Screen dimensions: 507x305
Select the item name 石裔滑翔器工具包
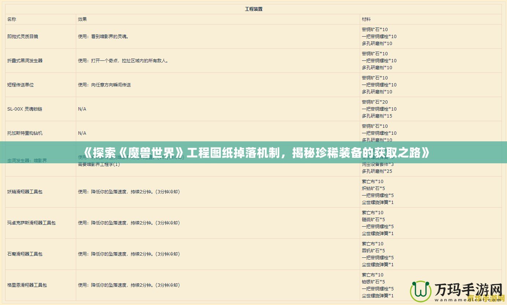pyautogui.click(x=25, y=254)
